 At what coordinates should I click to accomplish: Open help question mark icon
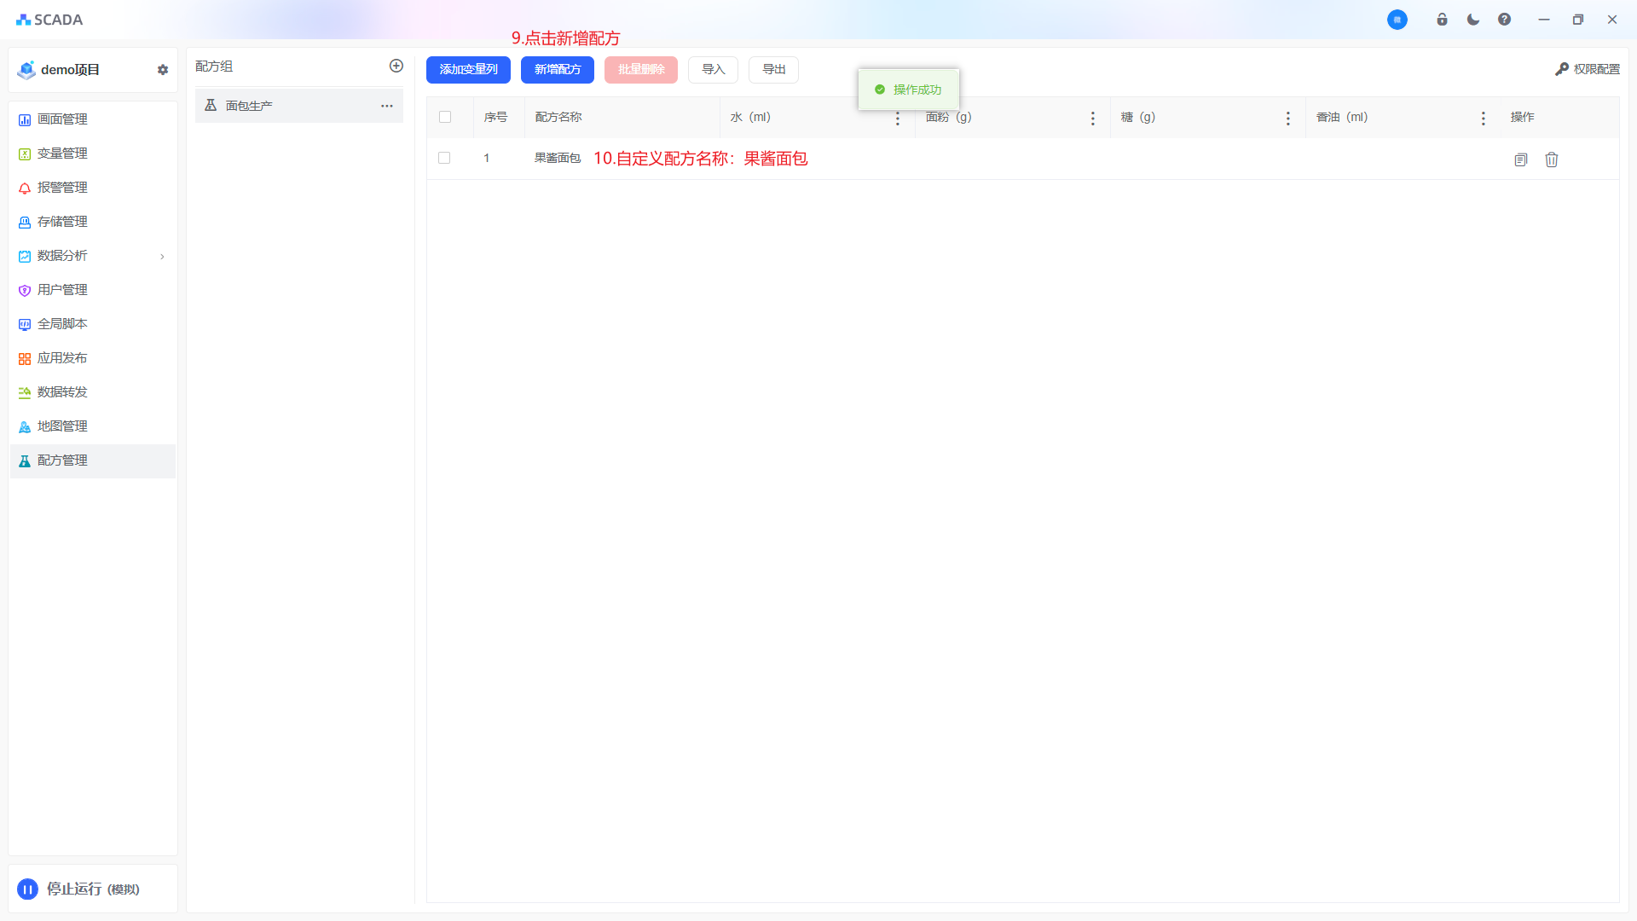click(1505, 20)
